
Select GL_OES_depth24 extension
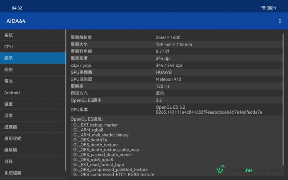coord(90,140)
